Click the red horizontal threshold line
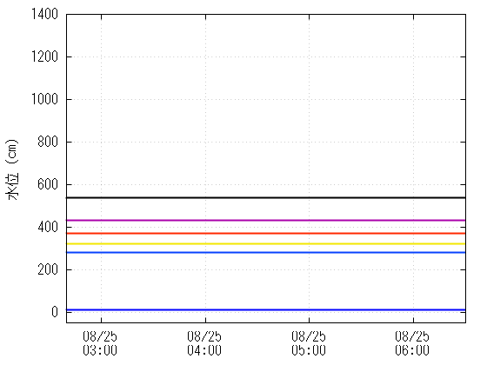Screen dimensions: 487x365 pos(266,233)
